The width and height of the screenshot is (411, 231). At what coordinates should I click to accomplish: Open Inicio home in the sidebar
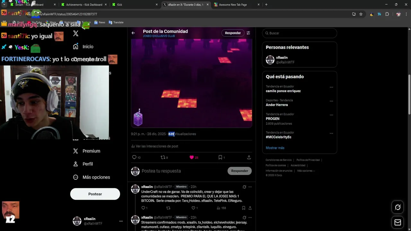point(83,47)
